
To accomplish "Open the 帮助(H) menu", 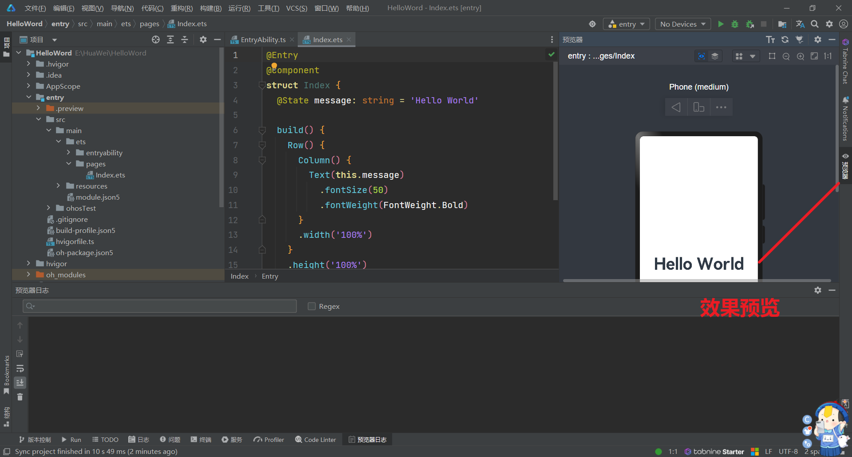I will 357,8.
